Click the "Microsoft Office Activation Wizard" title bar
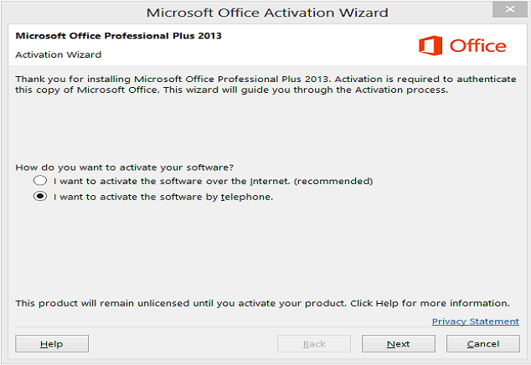Screen dimensions: 531x365 267,13
